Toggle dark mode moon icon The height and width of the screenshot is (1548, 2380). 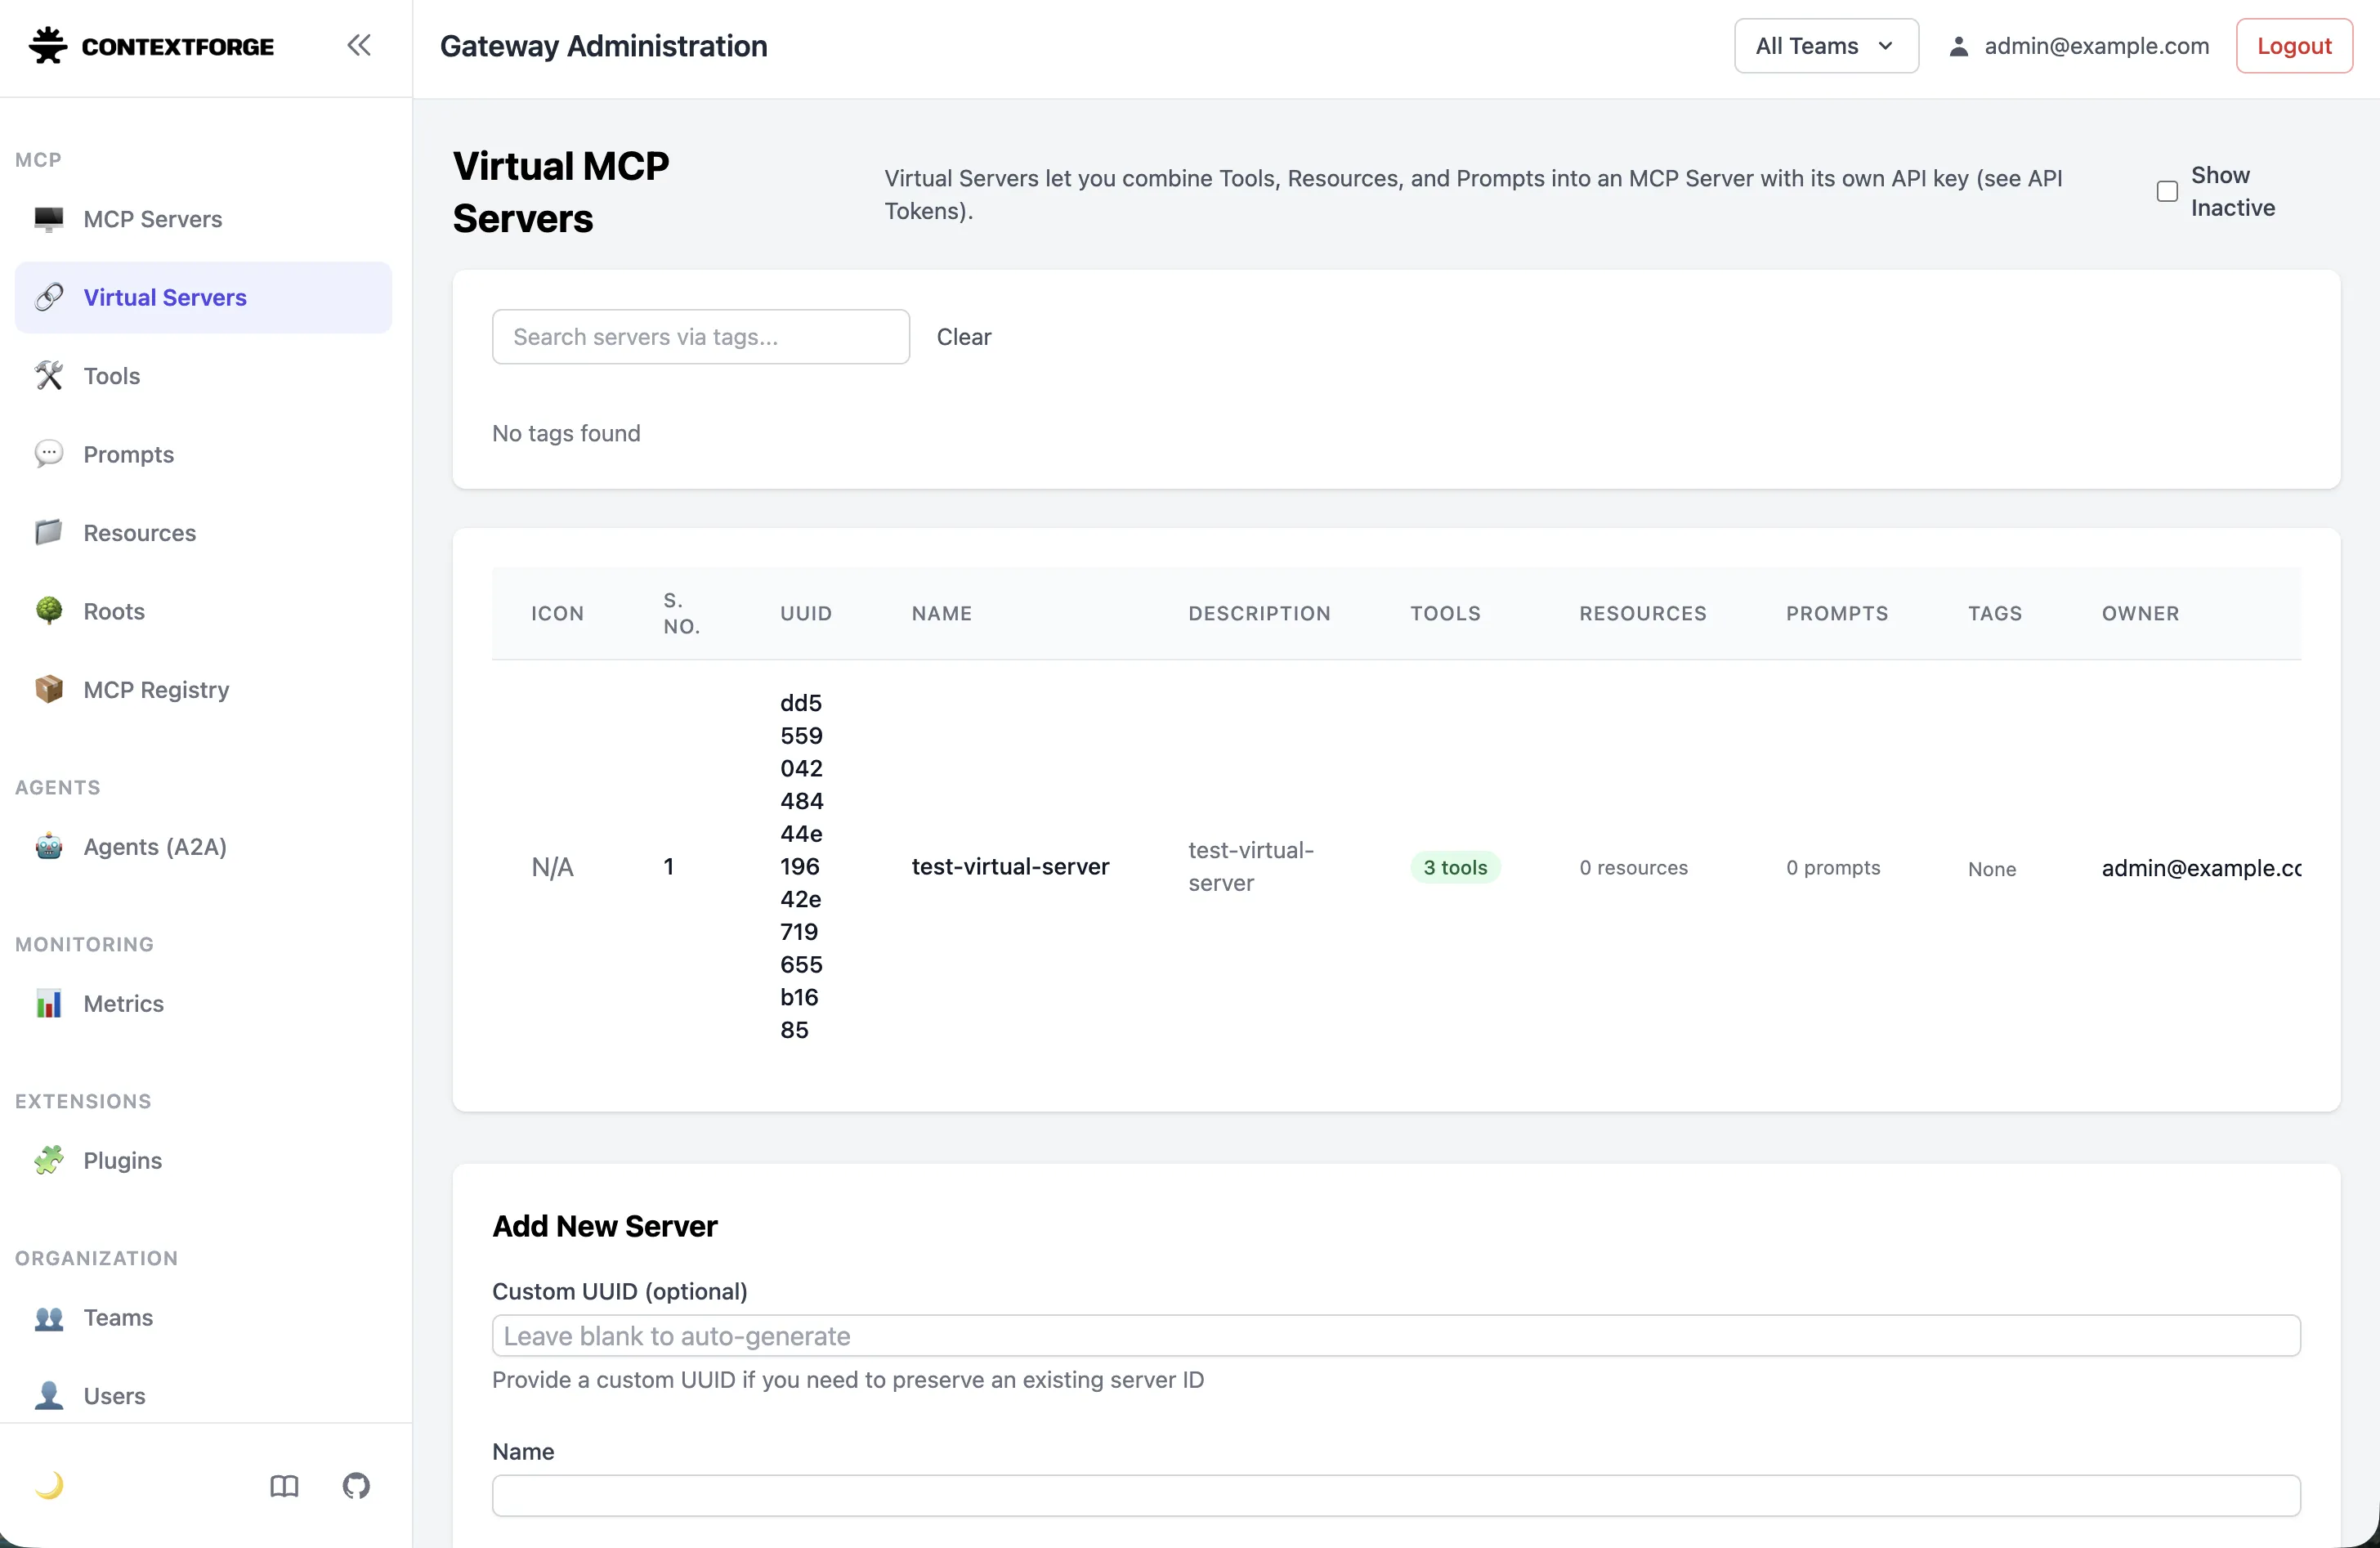click(x=49, y=1486)
